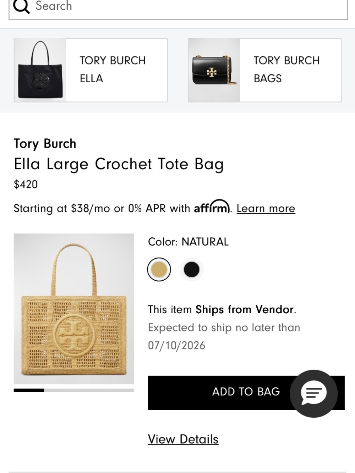Add the tote to bag
The height and width of the screenshot is (473, 355).
[x=246, y=393]
